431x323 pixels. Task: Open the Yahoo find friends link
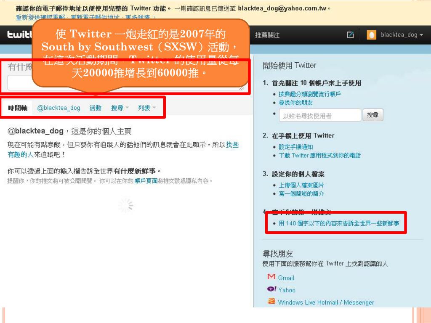(286, 290)
